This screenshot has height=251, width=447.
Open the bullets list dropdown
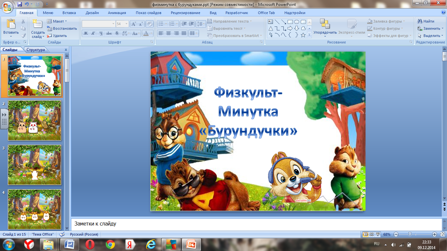click(162, 24)
